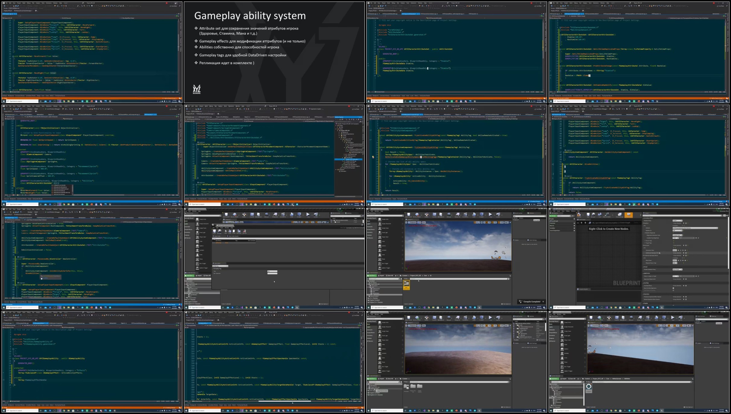Image resolution: width=731 pixels, height=414 pixels.
Task: Click Add row icon in data table editor
Action: tap(226, 232)
